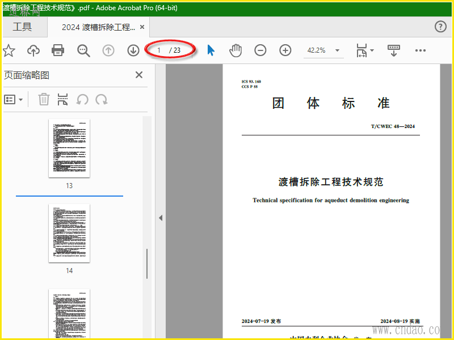Click the read mode keyboard-download icon
The width and height of the screenshot is (454, 340).
tap(393, 50)
